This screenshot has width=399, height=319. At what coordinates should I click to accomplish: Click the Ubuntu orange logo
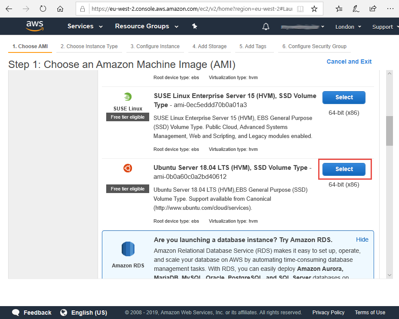[128, 168]
